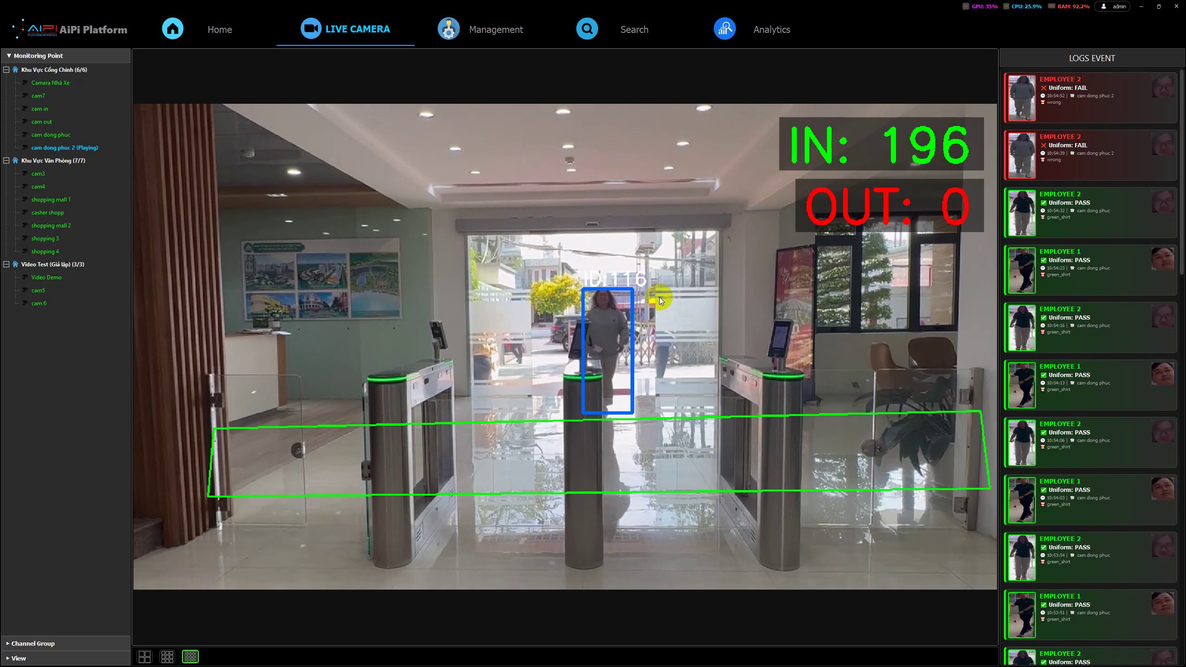Screen dimensions: 1186x667
Task: Open the Search magnifier icon
Action: point(587,29)
